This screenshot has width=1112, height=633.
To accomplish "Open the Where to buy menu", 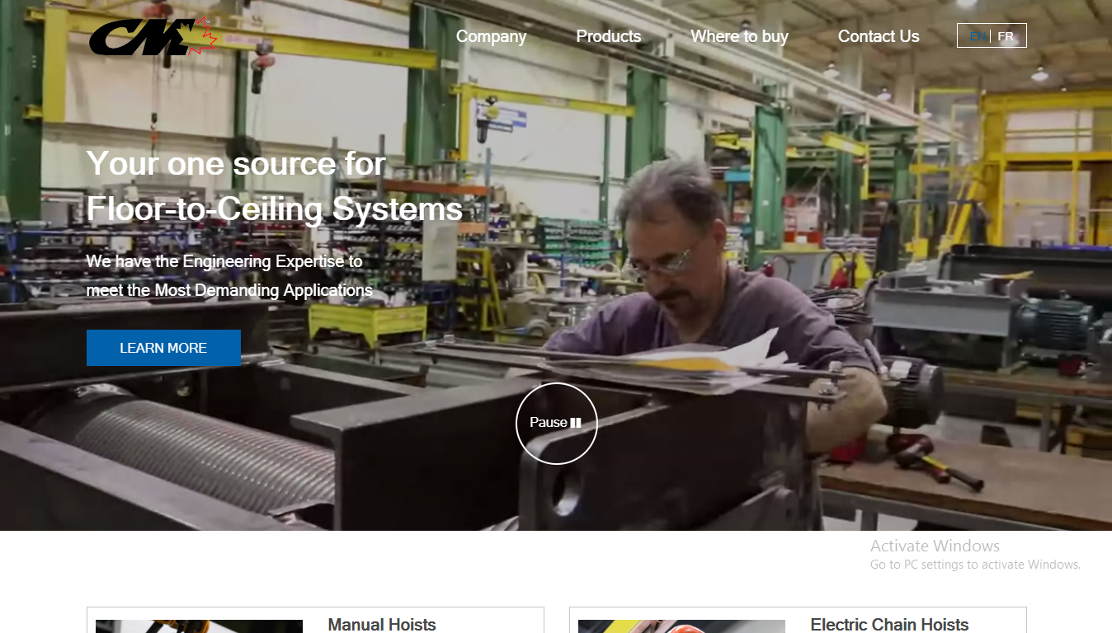I will point(739,36).
